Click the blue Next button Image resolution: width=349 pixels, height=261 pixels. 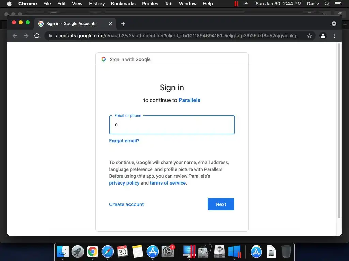coord(221,204)
